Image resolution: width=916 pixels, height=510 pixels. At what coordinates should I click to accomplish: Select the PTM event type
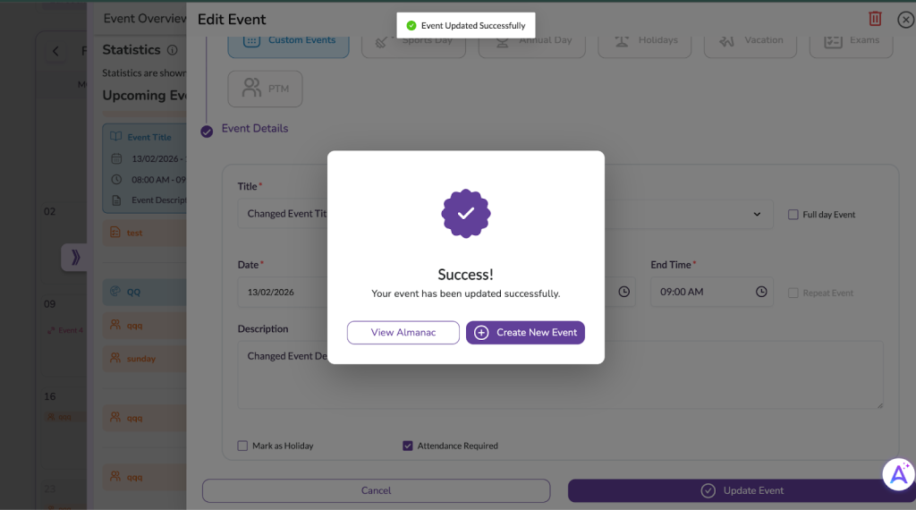[x=265, y=89]
